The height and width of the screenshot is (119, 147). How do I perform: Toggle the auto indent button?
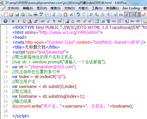point(133,14)
